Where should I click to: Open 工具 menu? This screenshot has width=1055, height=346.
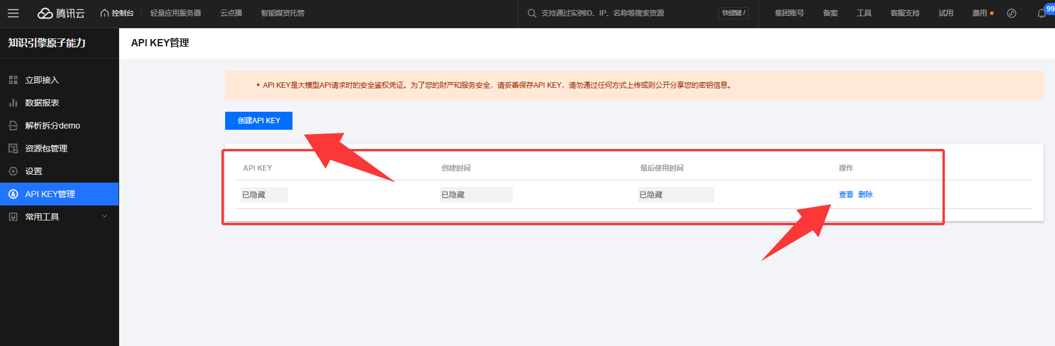(864, 13)
